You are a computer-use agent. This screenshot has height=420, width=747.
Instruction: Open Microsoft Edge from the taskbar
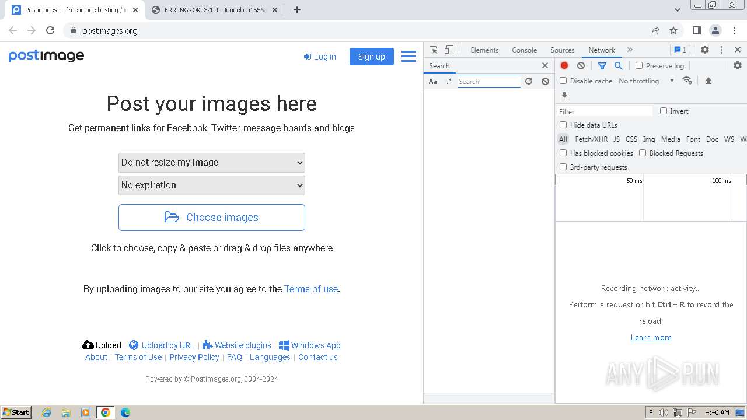[125, 412]
